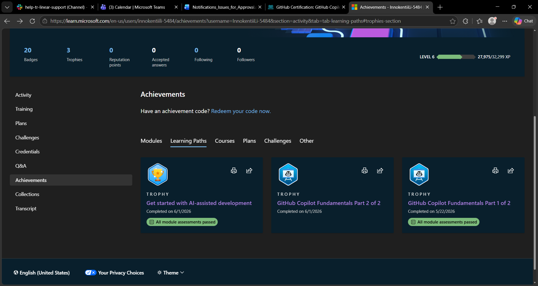The height and width of the screenshot is (286, 538).
Task: Print the GitHub Copilot Fundamentals Part 1 trophy
Action: tap(495, 170)
